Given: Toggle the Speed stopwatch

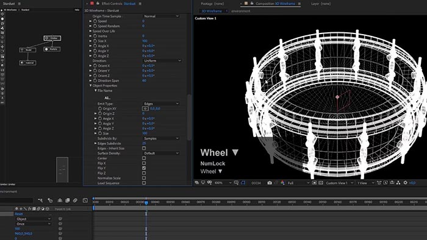Looking at the screenshot, I should tap(95, 21).
